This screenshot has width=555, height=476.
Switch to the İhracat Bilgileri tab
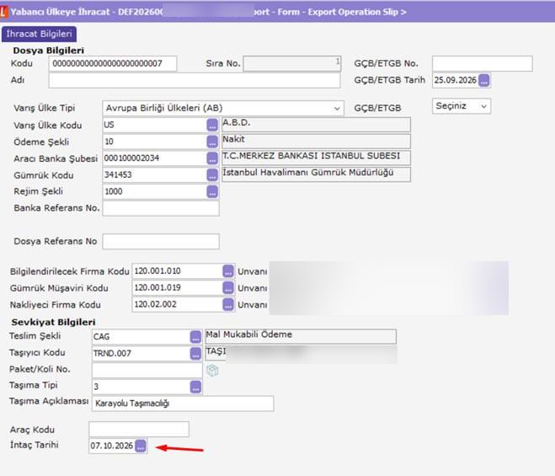point(39,34)
